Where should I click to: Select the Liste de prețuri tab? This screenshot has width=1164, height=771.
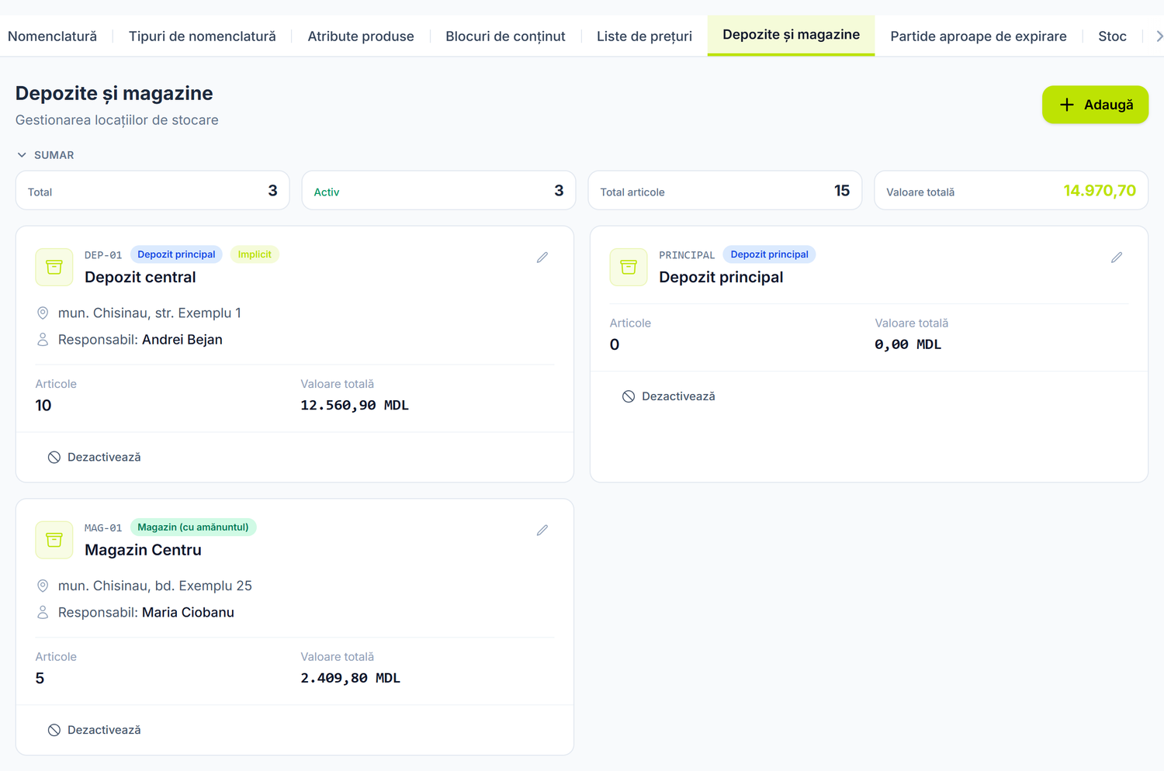pyautogui.click(x=644, y=36)
